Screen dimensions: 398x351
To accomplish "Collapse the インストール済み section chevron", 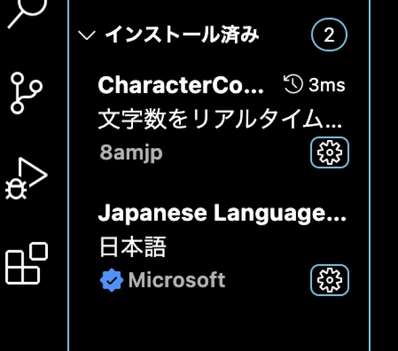I will (88, 35).
